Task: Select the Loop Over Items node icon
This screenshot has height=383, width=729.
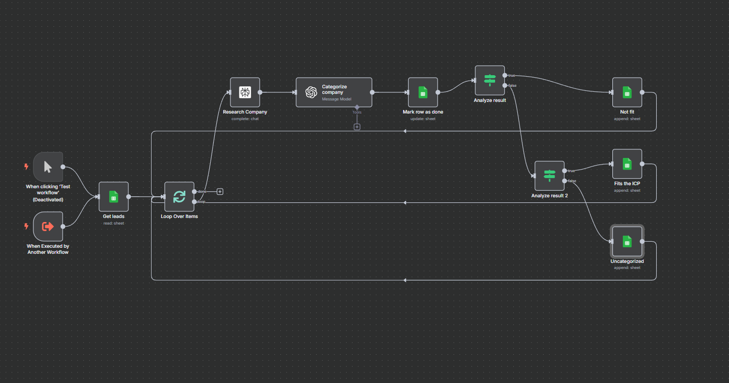Action: click(179, 197)
